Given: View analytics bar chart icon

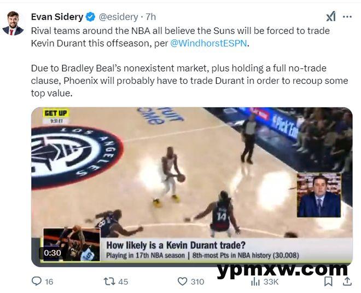Looking at the screenshot, I should pos(255,281).
